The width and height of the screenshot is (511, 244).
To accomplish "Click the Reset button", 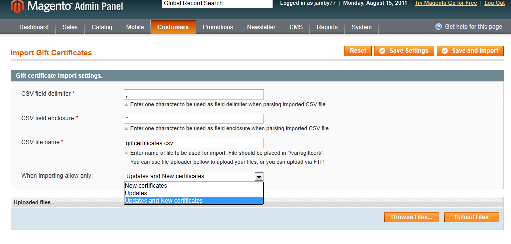I will 358,51.
